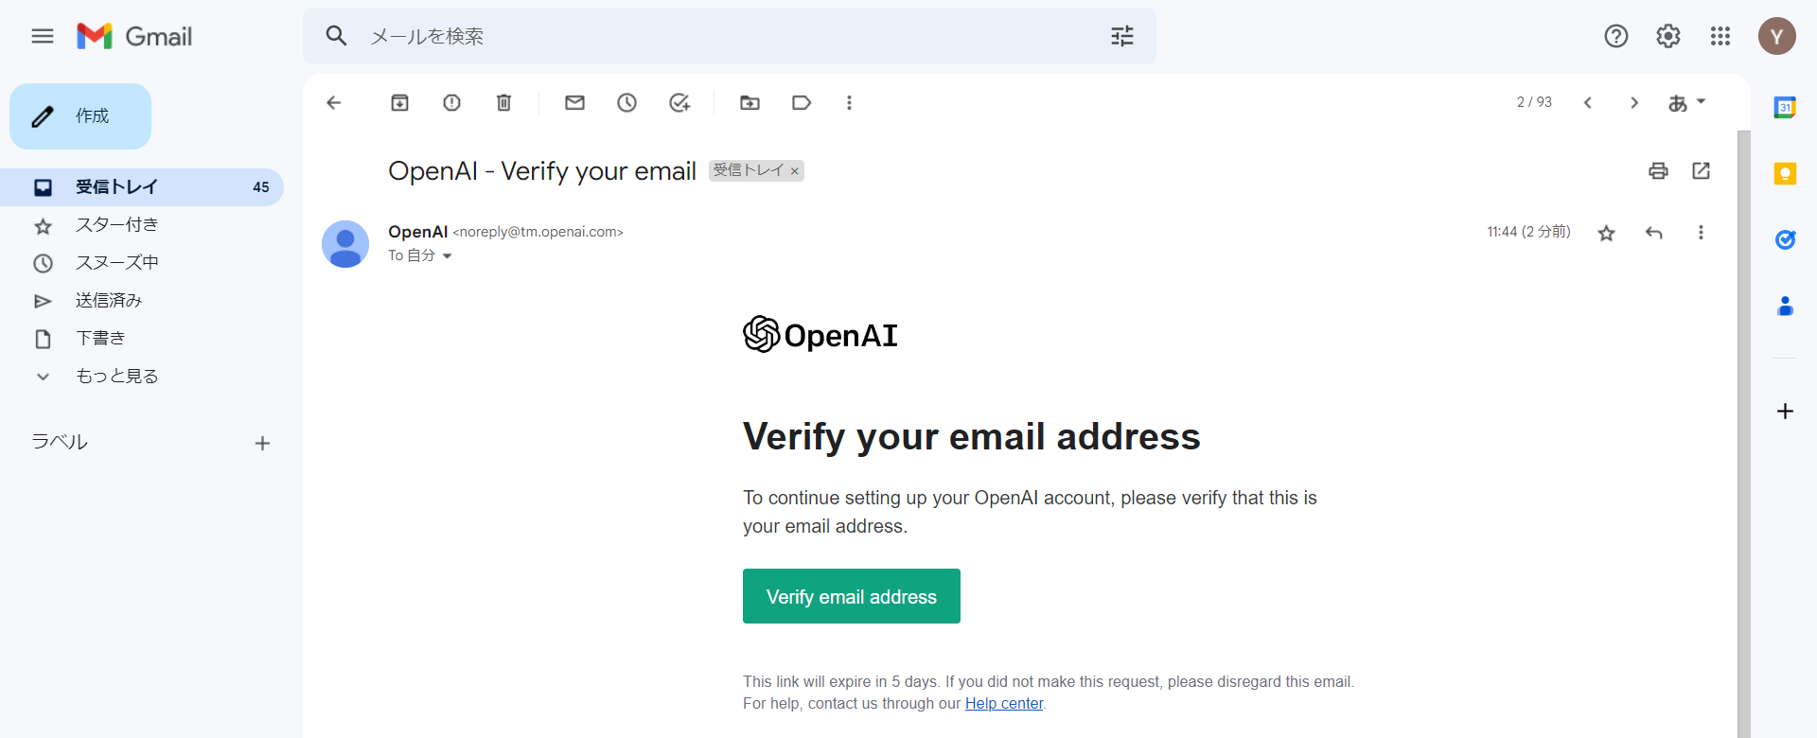Star the OpenAI verification email
The width and height of the screenshot is (1817, 738).
click(x=1606, y=233)
